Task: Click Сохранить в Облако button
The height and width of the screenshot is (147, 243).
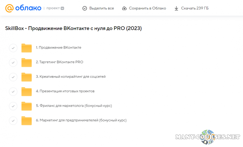Action: 144,8
